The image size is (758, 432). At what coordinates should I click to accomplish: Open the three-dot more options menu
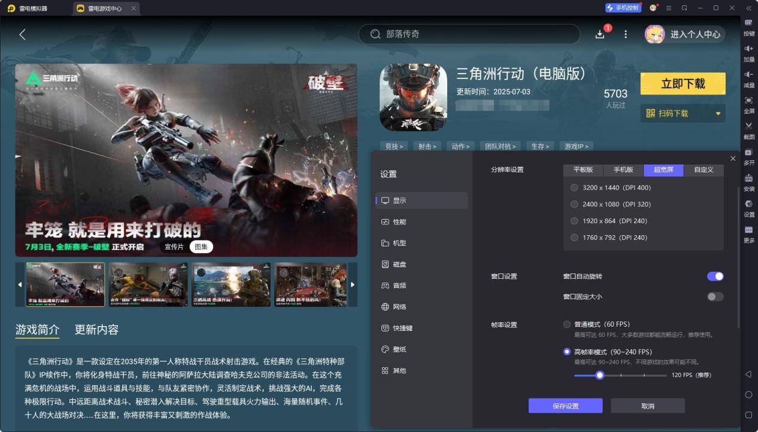(x=626, y=34)
